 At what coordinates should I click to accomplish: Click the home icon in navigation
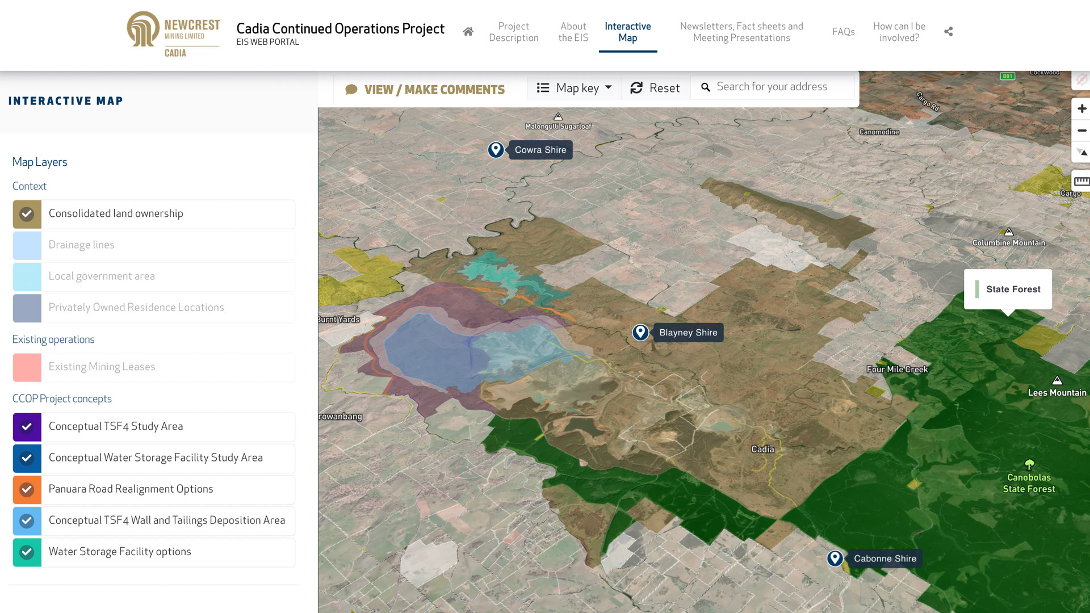468,32
